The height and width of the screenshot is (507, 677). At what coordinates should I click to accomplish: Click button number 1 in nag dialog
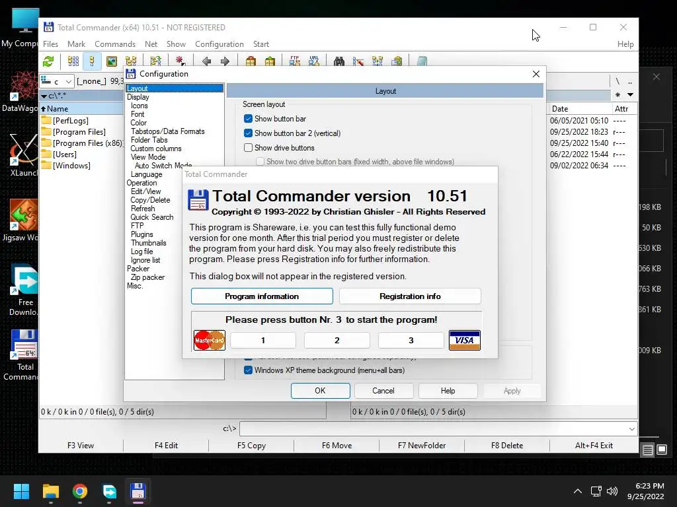click(263, 340)
